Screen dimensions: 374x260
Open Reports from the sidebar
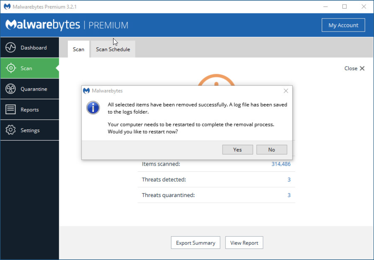[29, 109]
